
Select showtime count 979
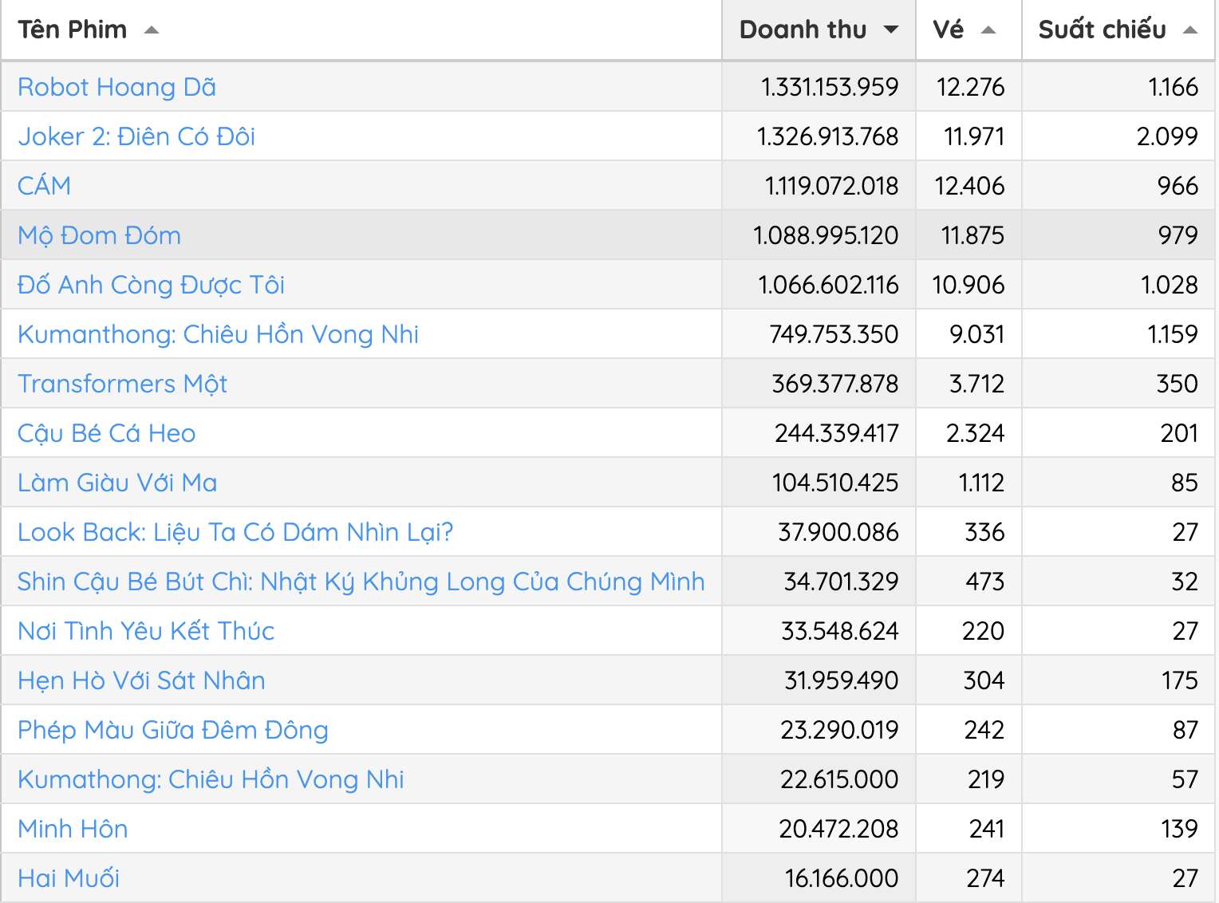tap(1178, 235)
